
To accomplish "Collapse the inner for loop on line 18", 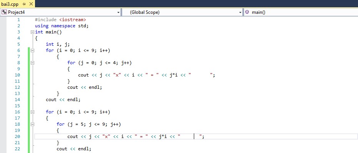I will [32, 125].
